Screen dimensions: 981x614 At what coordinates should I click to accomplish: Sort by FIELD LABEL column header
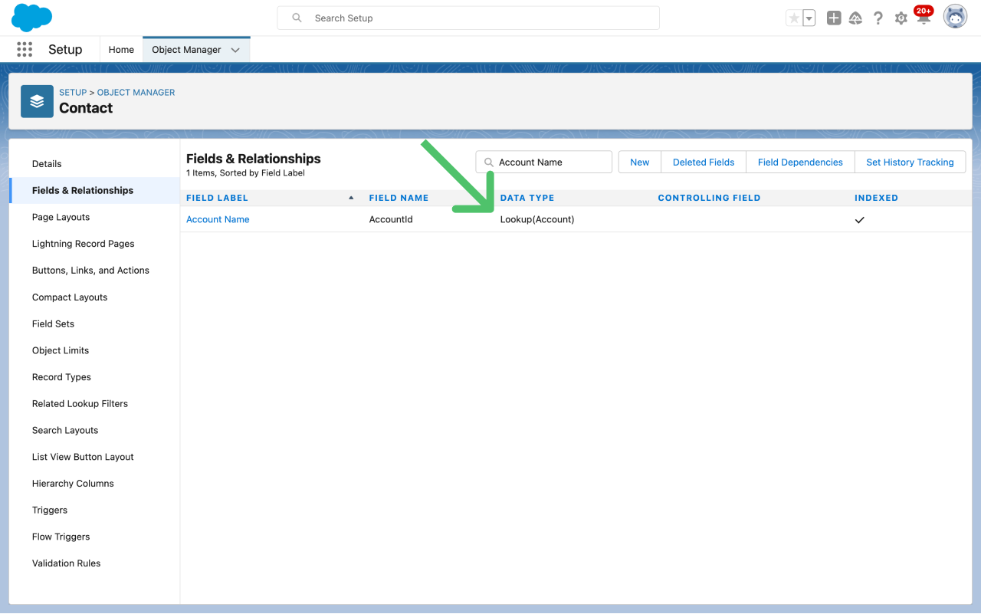[x=217, y=198]
